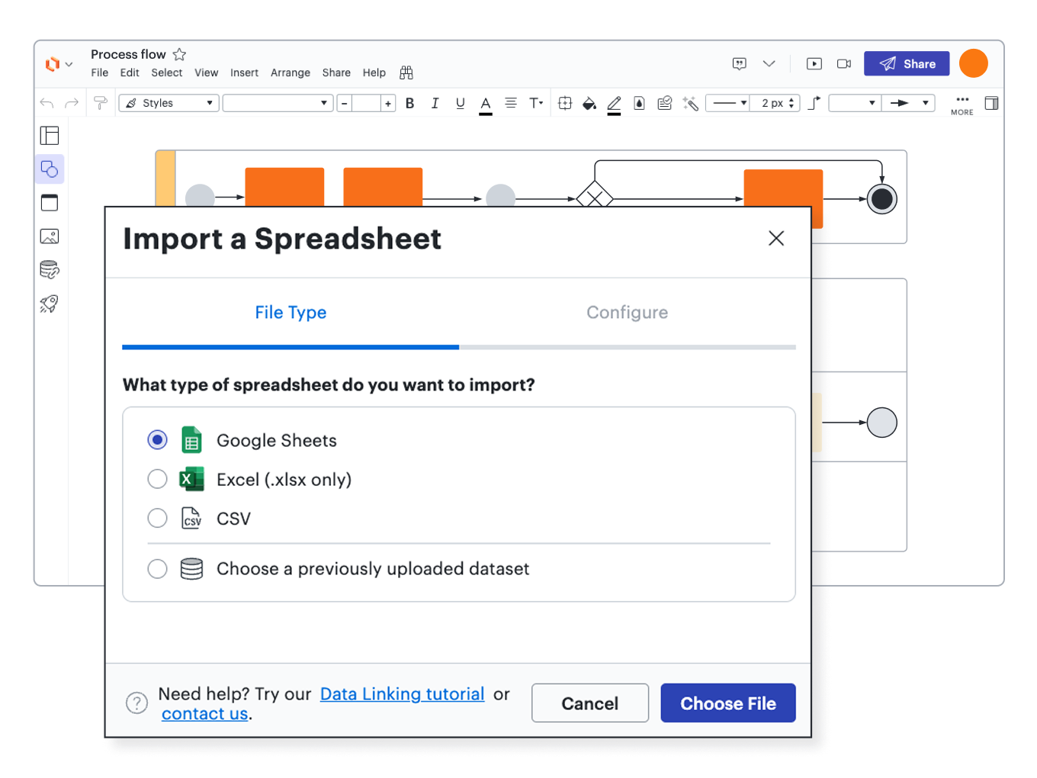Click the Shapes panel icon in the sidebar
The height and width of the screenshot is (778, 1037).
pos(50,169)
